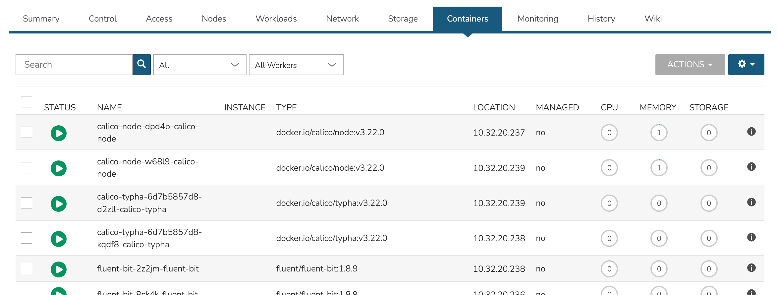778x295 pixels.
Task: Open the All Workers dropdown
Action: (x=296, y=65)
